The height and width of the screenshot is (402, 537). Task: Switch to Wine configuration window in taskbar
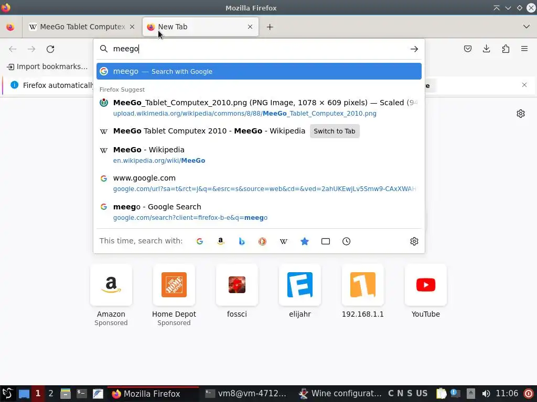click(340, 394)
